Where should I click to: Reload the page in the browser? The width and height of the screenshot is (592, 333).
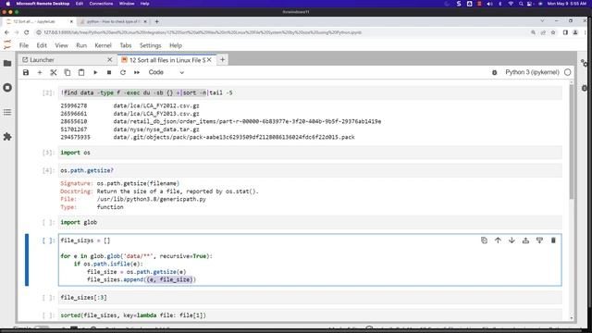27,32
